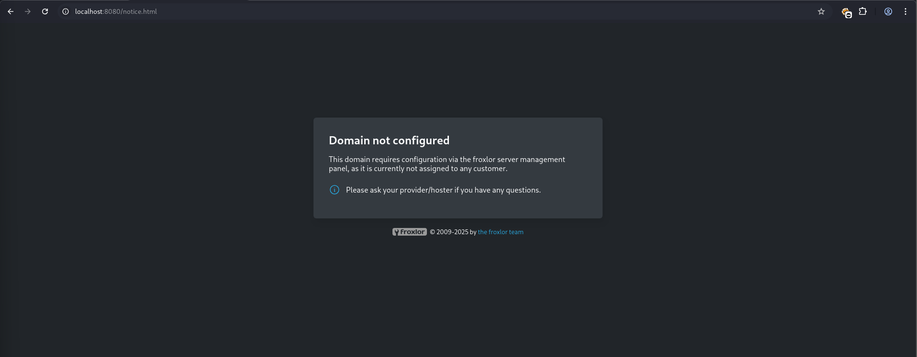
Task: Click the "Please ask your provider/hoster" message
Action: point(443,190)
